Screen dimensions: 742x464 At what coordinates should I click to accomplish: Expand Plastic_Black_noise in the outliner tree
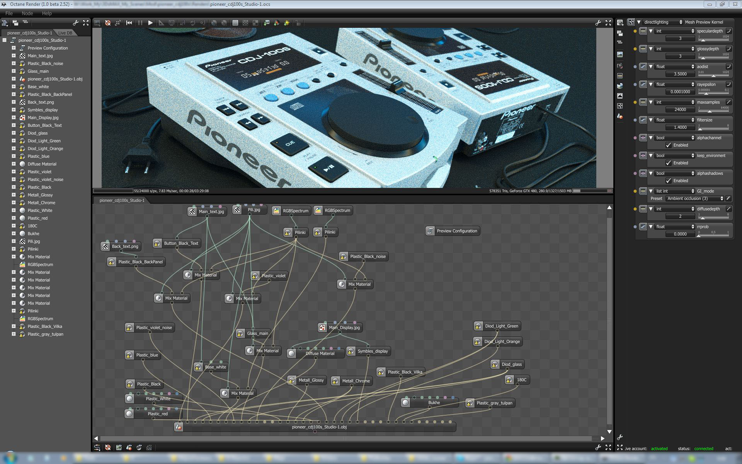pos(14,63)
